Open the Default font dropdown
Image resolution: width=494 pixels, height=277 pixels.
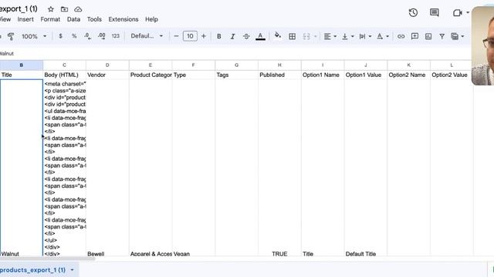coord(147,36)
